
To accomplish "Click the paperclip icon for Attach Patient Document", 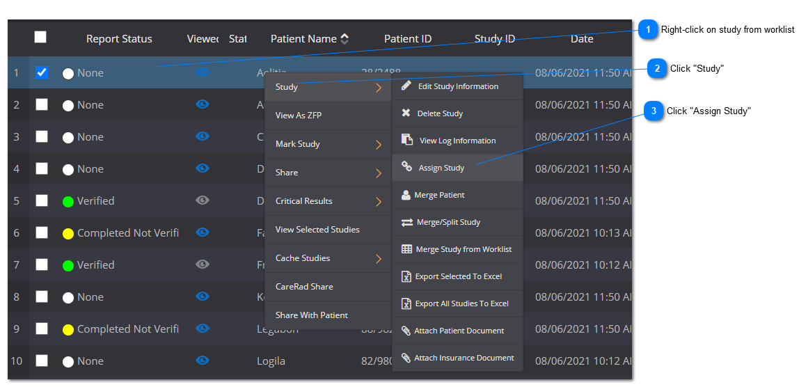I will [x=406, y=331].
